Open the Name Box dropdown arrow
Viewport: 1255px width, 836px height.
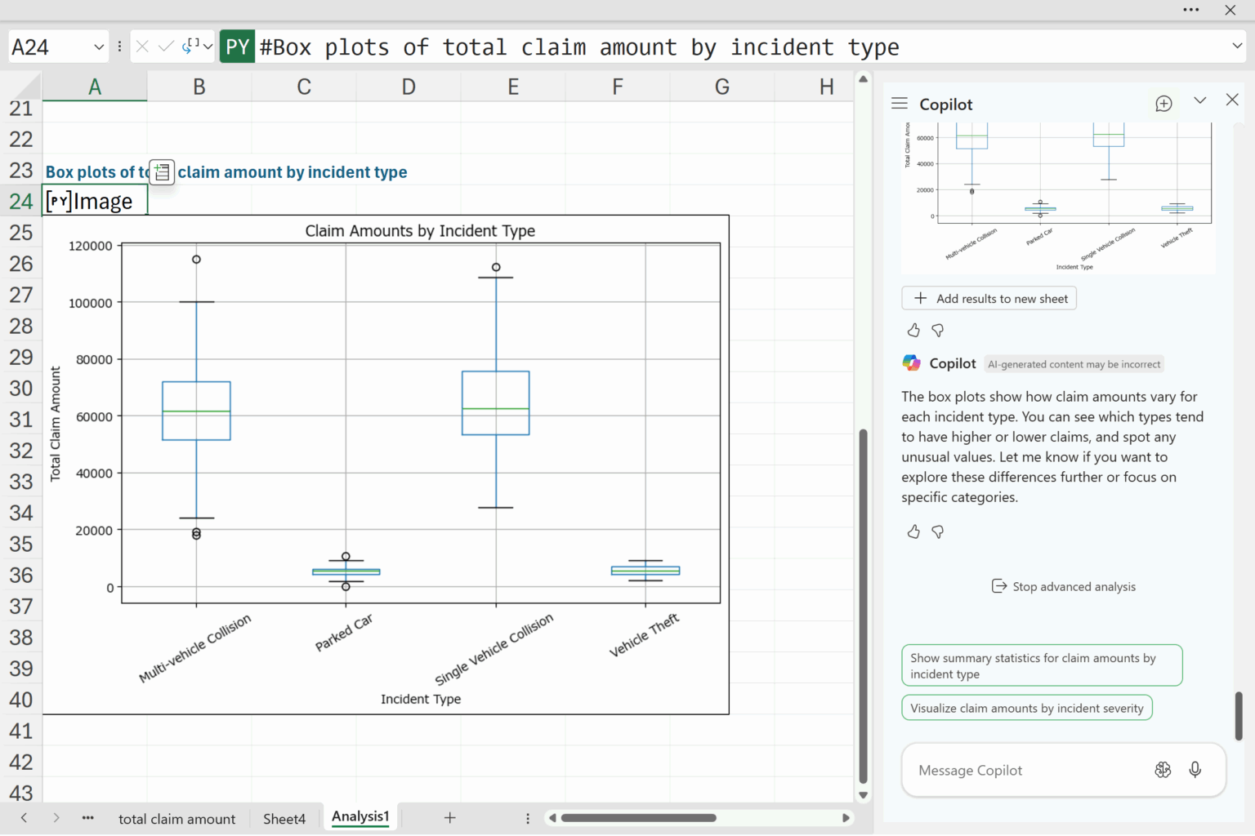(99, 47)
